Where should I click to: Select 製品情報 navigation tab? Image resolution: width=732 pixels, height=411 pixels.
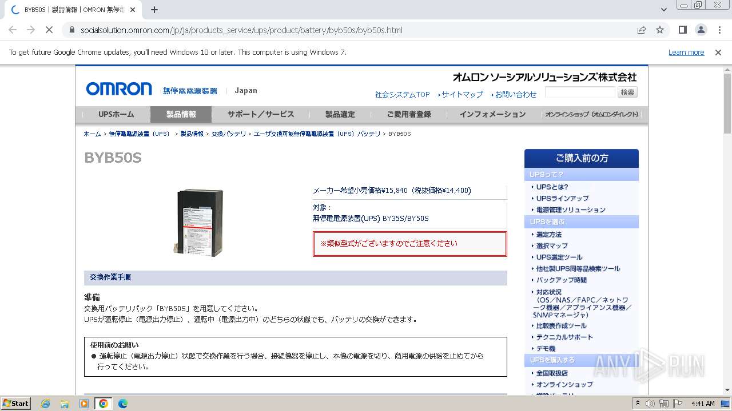181,114
